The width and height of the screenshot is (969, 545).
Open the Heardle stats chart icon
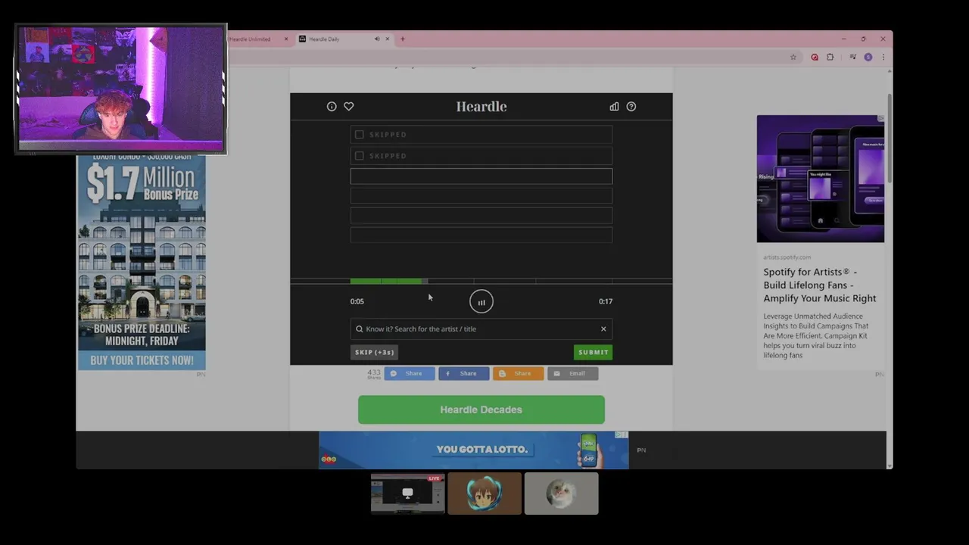[x=614, y=107]
